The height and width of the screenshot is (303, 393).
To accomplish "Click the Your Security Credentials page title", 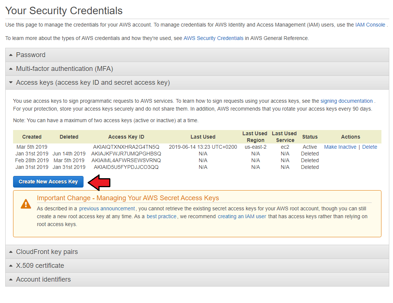I will click(x=64, y=11).
